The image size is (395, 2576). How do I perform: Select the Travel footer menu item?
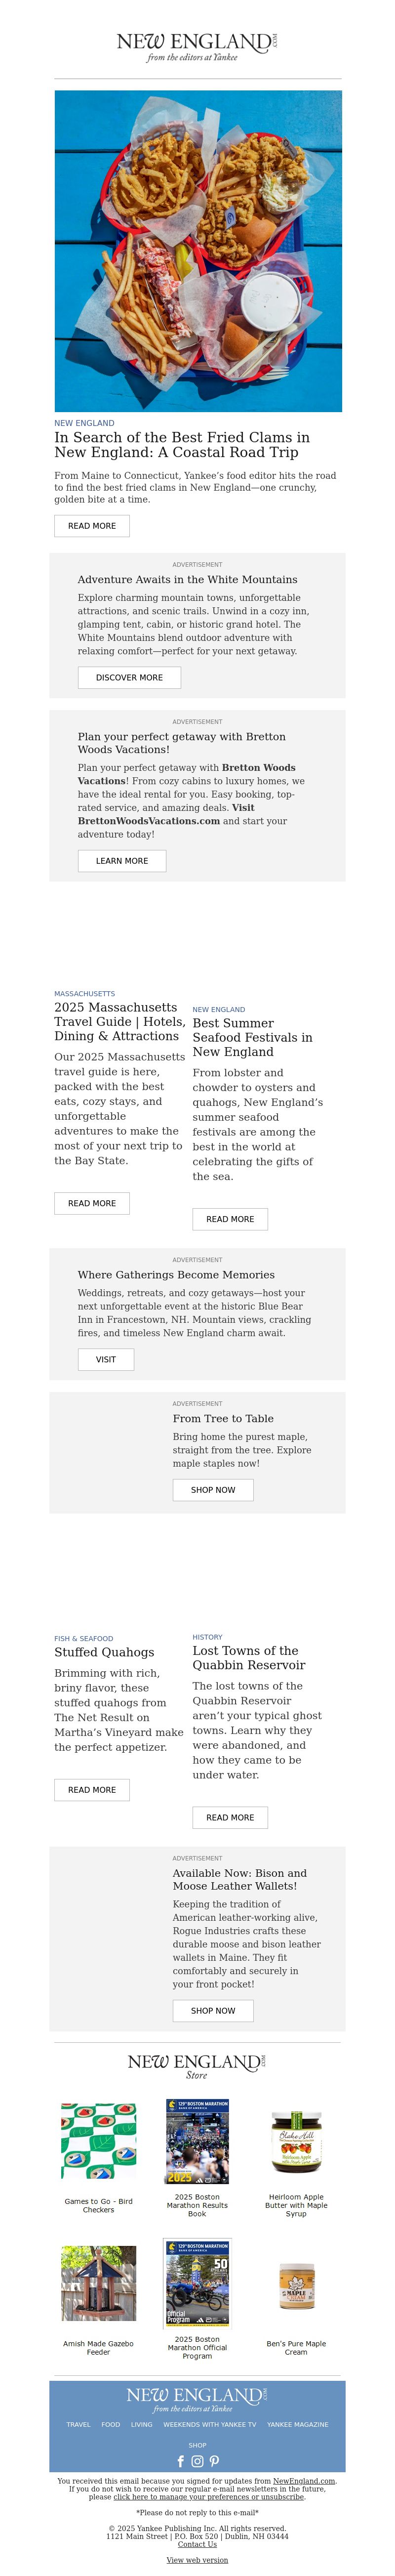(x=78, y=2425)
